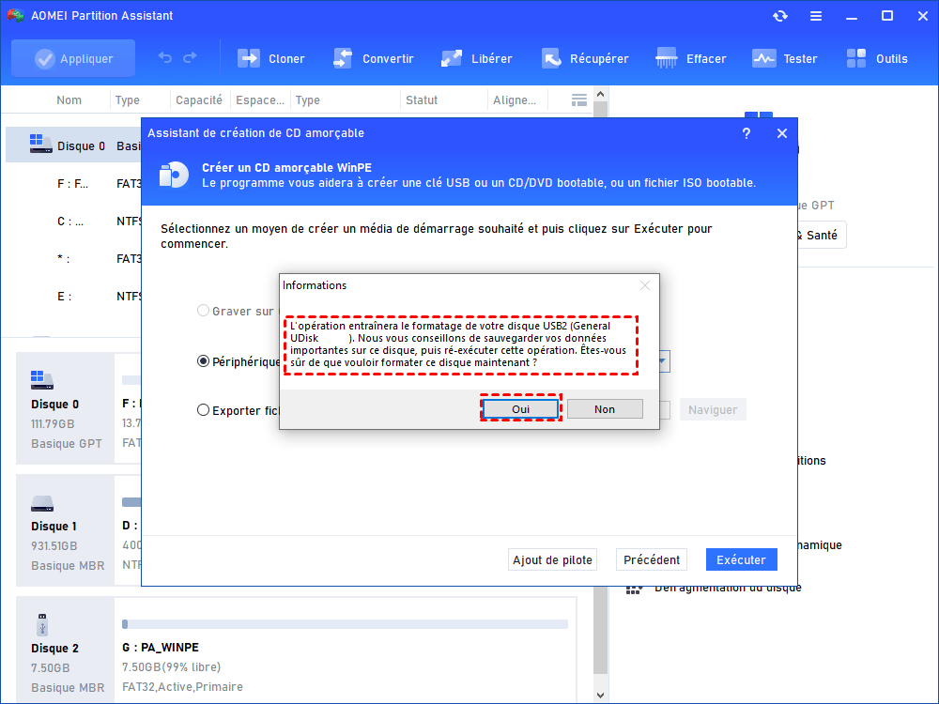Choose the Exporter fichier ISO radio option

pyautogui.click(x=203, y=409)
